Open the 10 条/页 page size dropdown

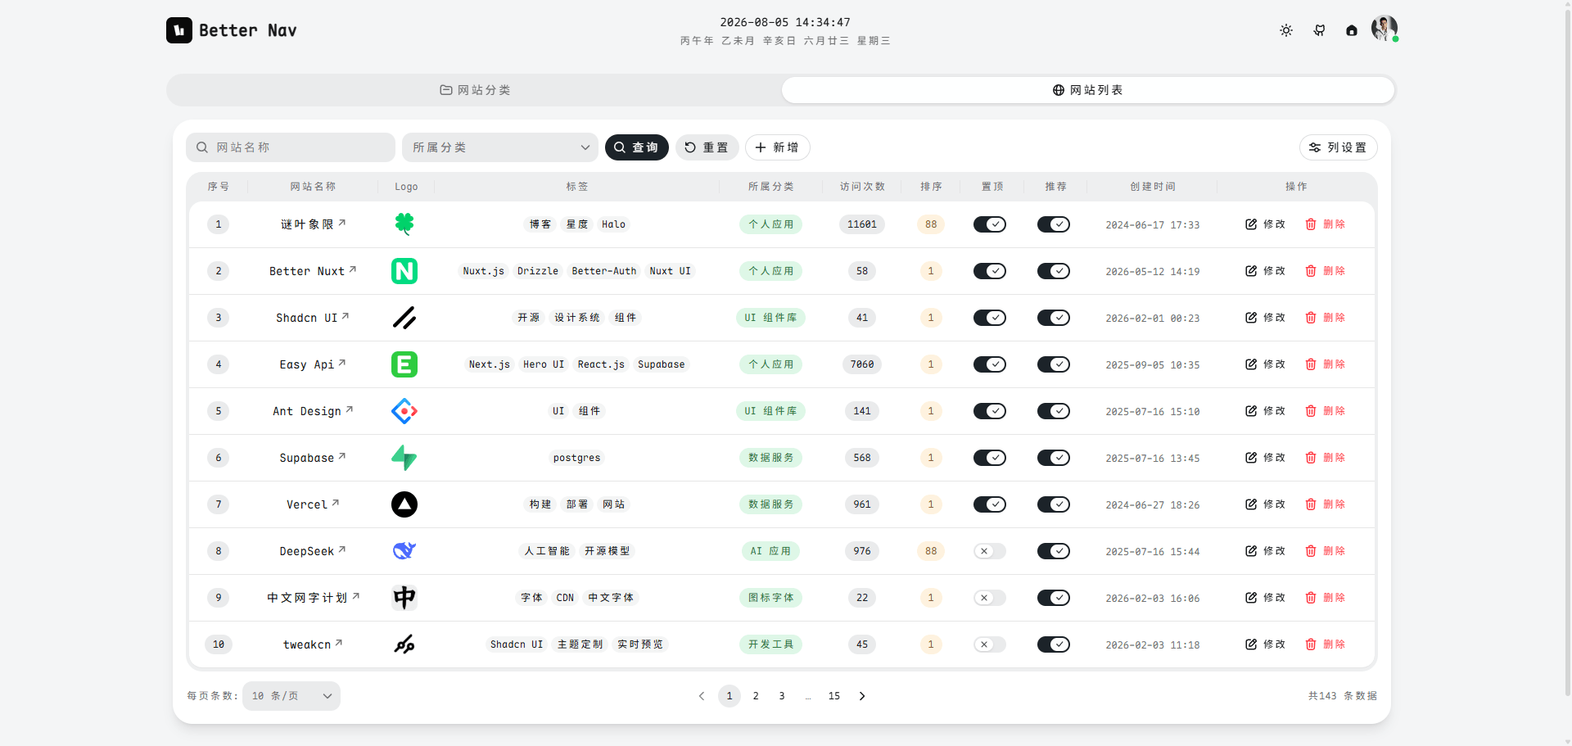(x=291, y=696)
